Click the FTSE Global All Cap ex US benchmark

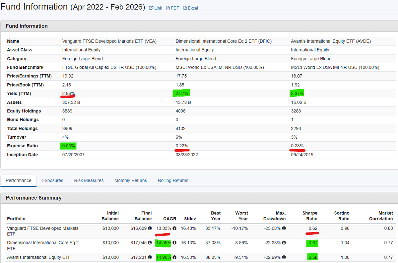pyautogui.click(x=109, y=67)
